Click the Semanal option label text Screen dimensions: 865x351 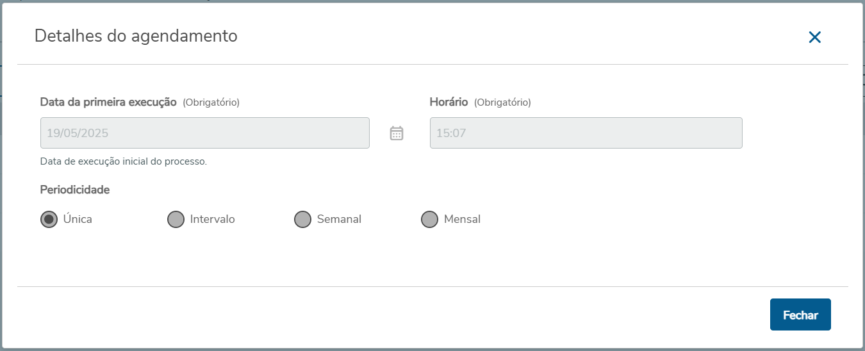(339, 219)
